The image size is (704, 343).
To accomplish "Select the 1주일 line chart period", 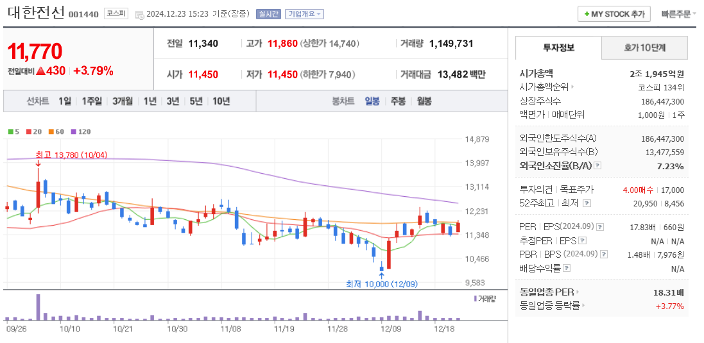I will point(92,101).
